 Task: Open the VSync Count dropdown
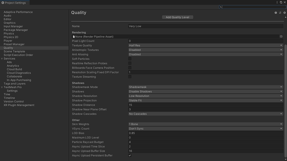205,129
